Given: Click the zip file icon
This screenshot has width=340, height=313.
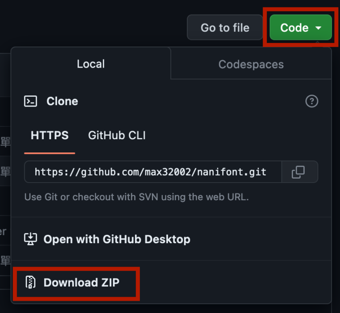Looking at the screenshot, I should [31, 282].
